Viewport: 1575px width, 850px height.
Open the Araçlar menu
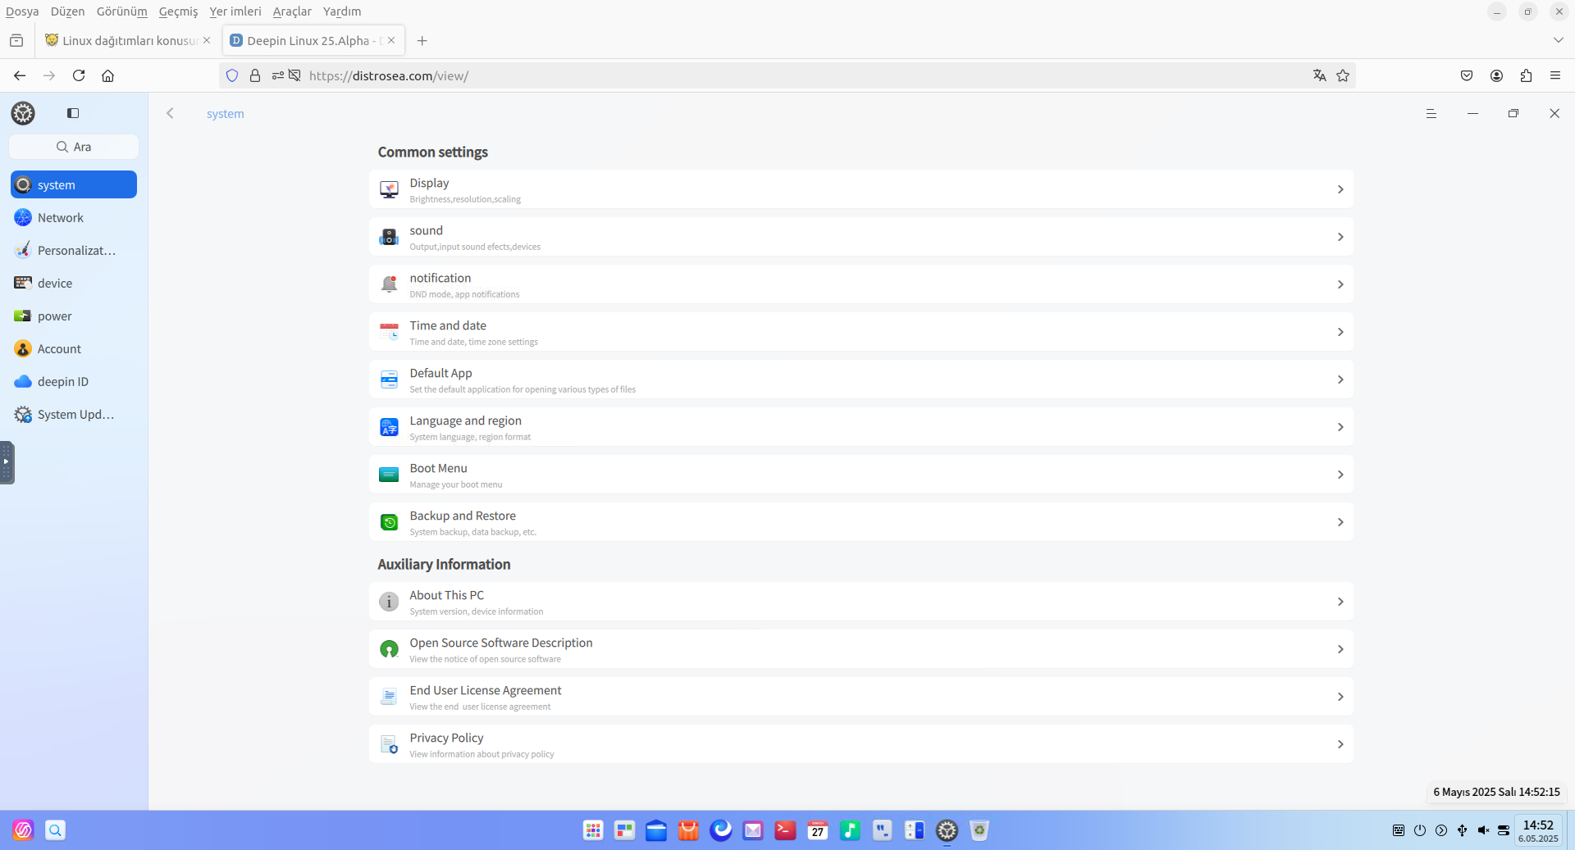click(x=292, y=11)
